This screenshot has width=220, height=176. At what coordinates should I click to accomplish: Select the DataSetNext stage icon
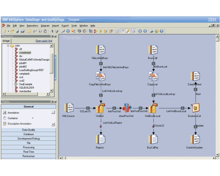tap(195, 76)
